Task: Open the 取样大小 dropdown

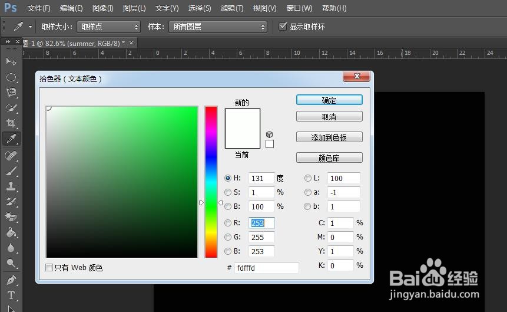Action: pos(108,27)
